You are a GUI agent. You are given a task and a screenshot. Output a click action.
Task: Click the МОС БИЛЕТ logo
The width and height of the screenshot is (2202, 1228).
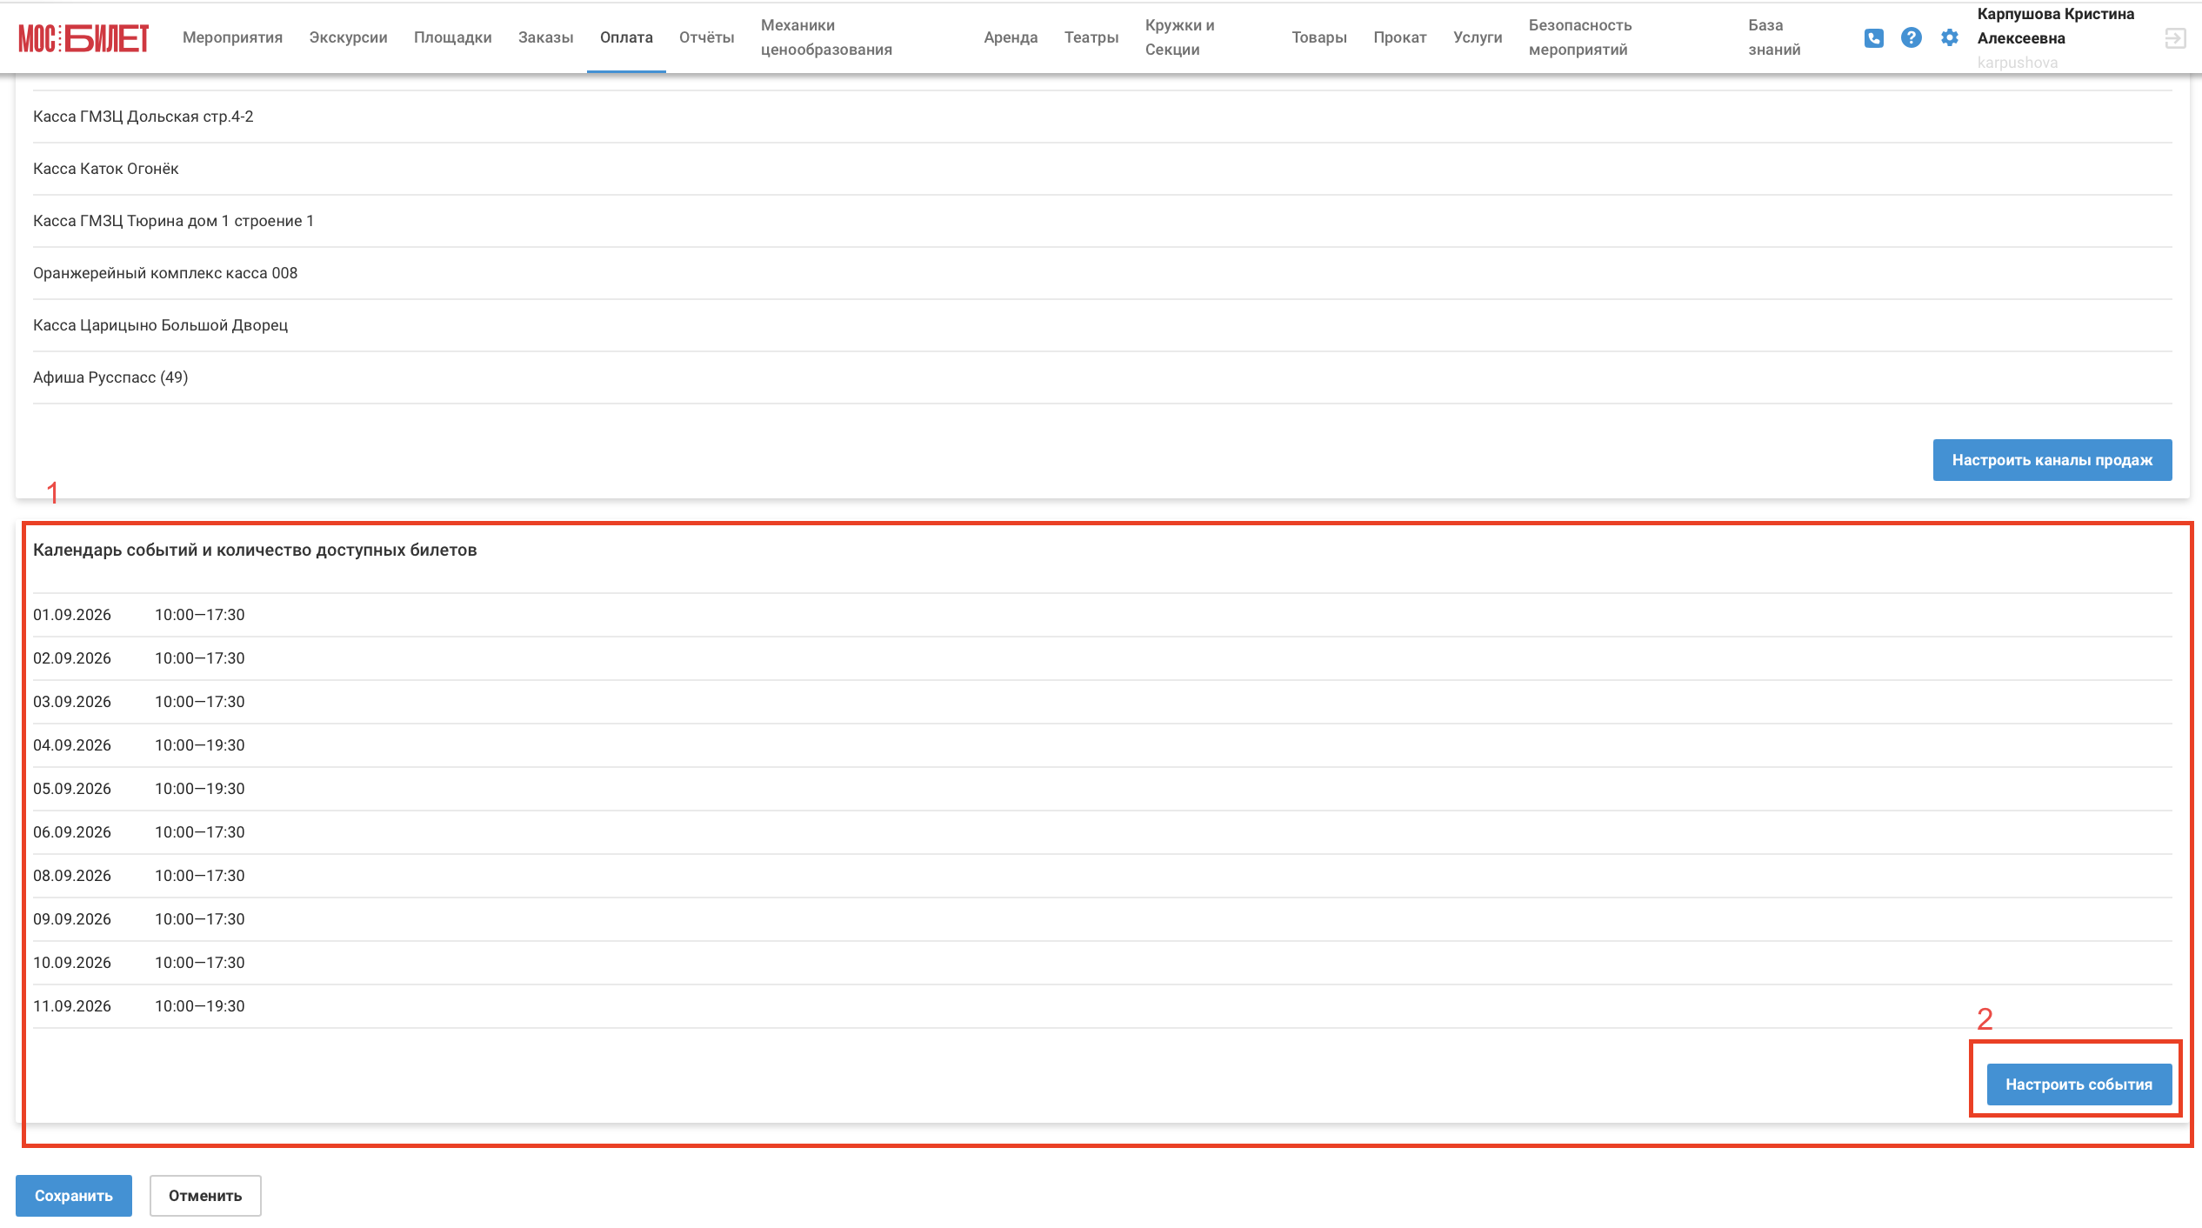click(x=83, y=38)
